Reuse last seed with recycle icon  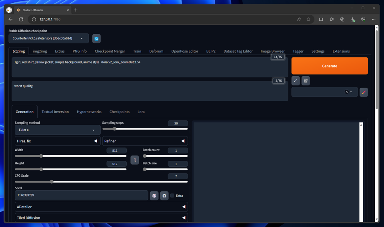pyautogui.click(x=164, y=196)
